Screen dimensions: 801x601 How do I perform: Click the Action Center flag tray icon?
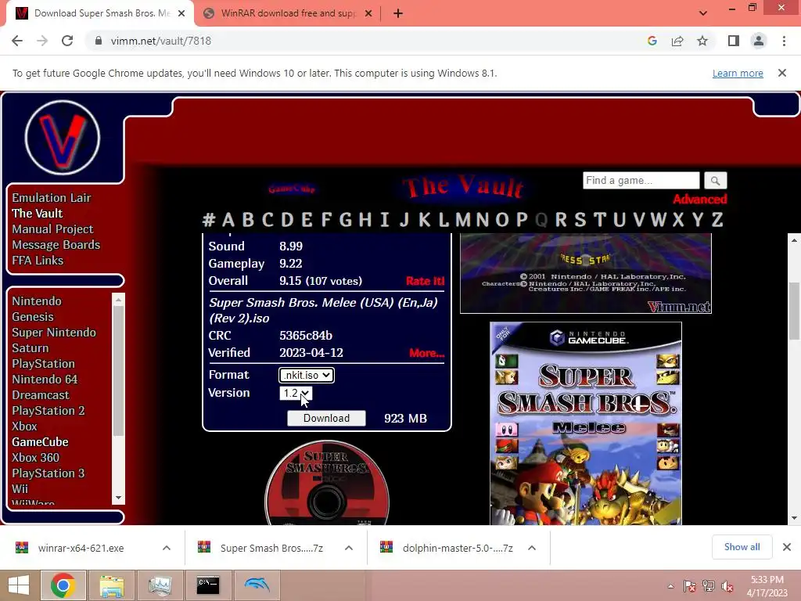689,586
